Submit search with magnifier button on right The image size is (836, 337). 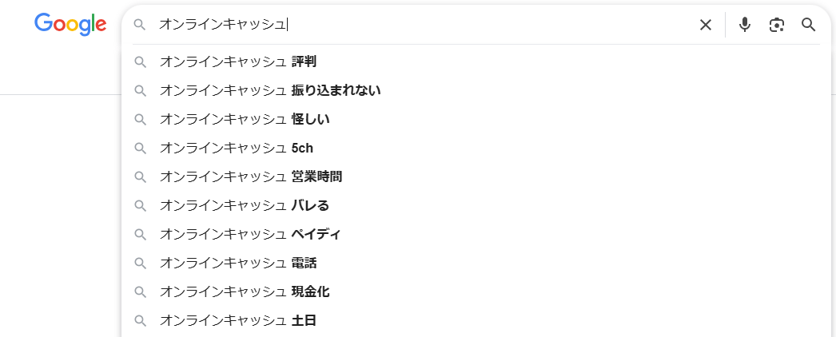tap(809, 25)
